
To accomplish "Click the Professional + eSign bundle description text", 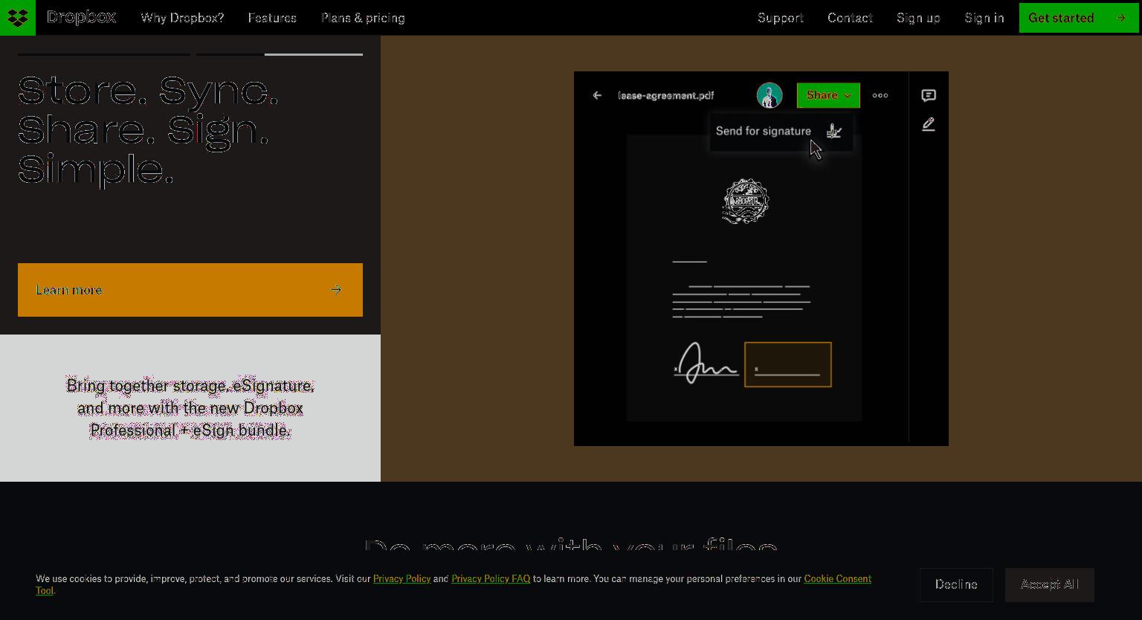I will 190,408.
